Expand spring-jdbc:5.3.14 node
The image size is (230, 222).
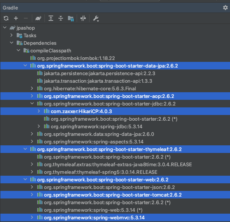click(39, 126)
